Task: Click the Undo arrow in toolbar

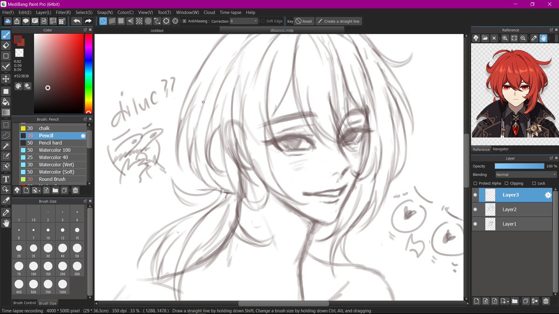Action: click(x=77, y=21)
